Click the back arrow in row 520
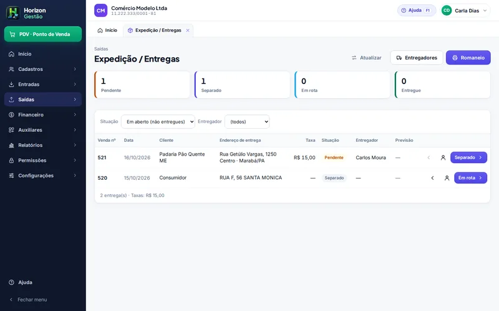 (432, 178)
